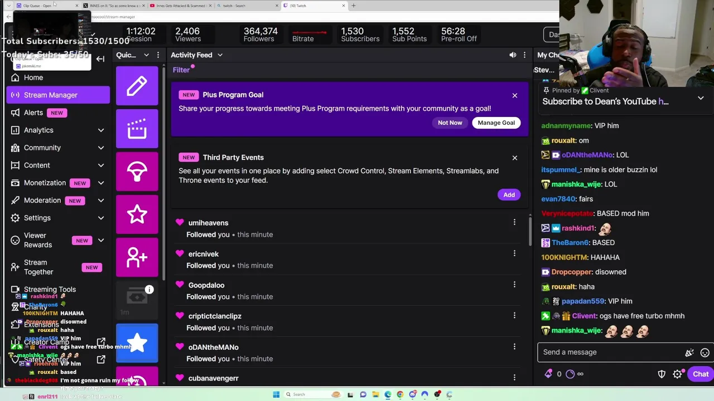Image resolution: width=714 pixels, height=401 pixels.
Task: Click the clapperboard clip quick action tile
Action: 137,129
